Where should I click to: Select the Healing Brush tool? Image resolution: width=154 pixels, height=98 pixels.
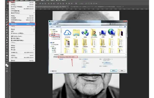7,24
